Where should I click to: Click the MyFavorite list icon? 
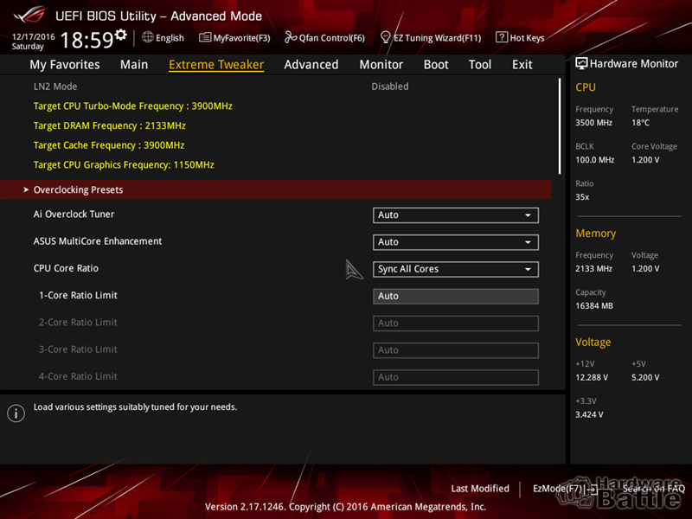point(205,37)
